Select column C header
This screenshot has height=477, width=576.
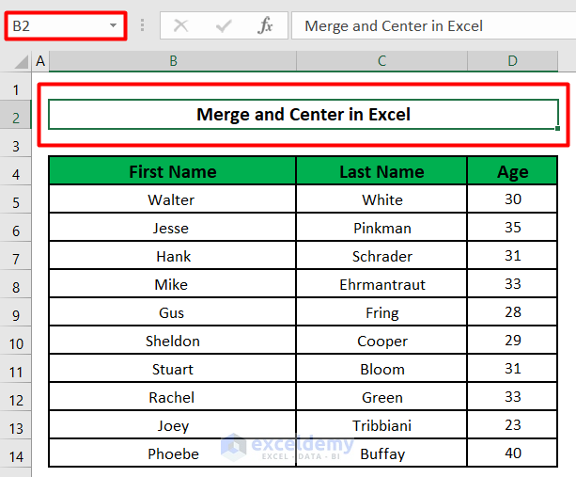(x=381, y=61)
